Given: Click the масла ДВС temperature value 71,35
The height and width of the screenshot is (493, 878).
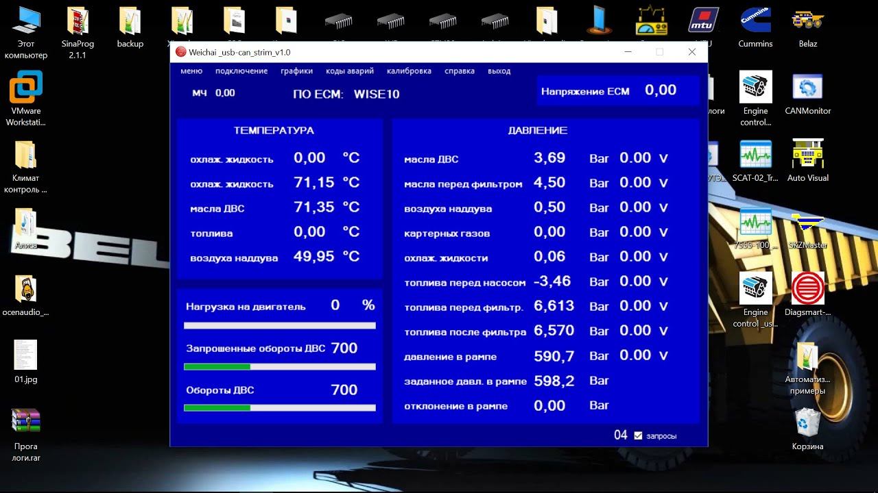Looking at the screenshot, I should pyautogui.click(x=314, y=207).
